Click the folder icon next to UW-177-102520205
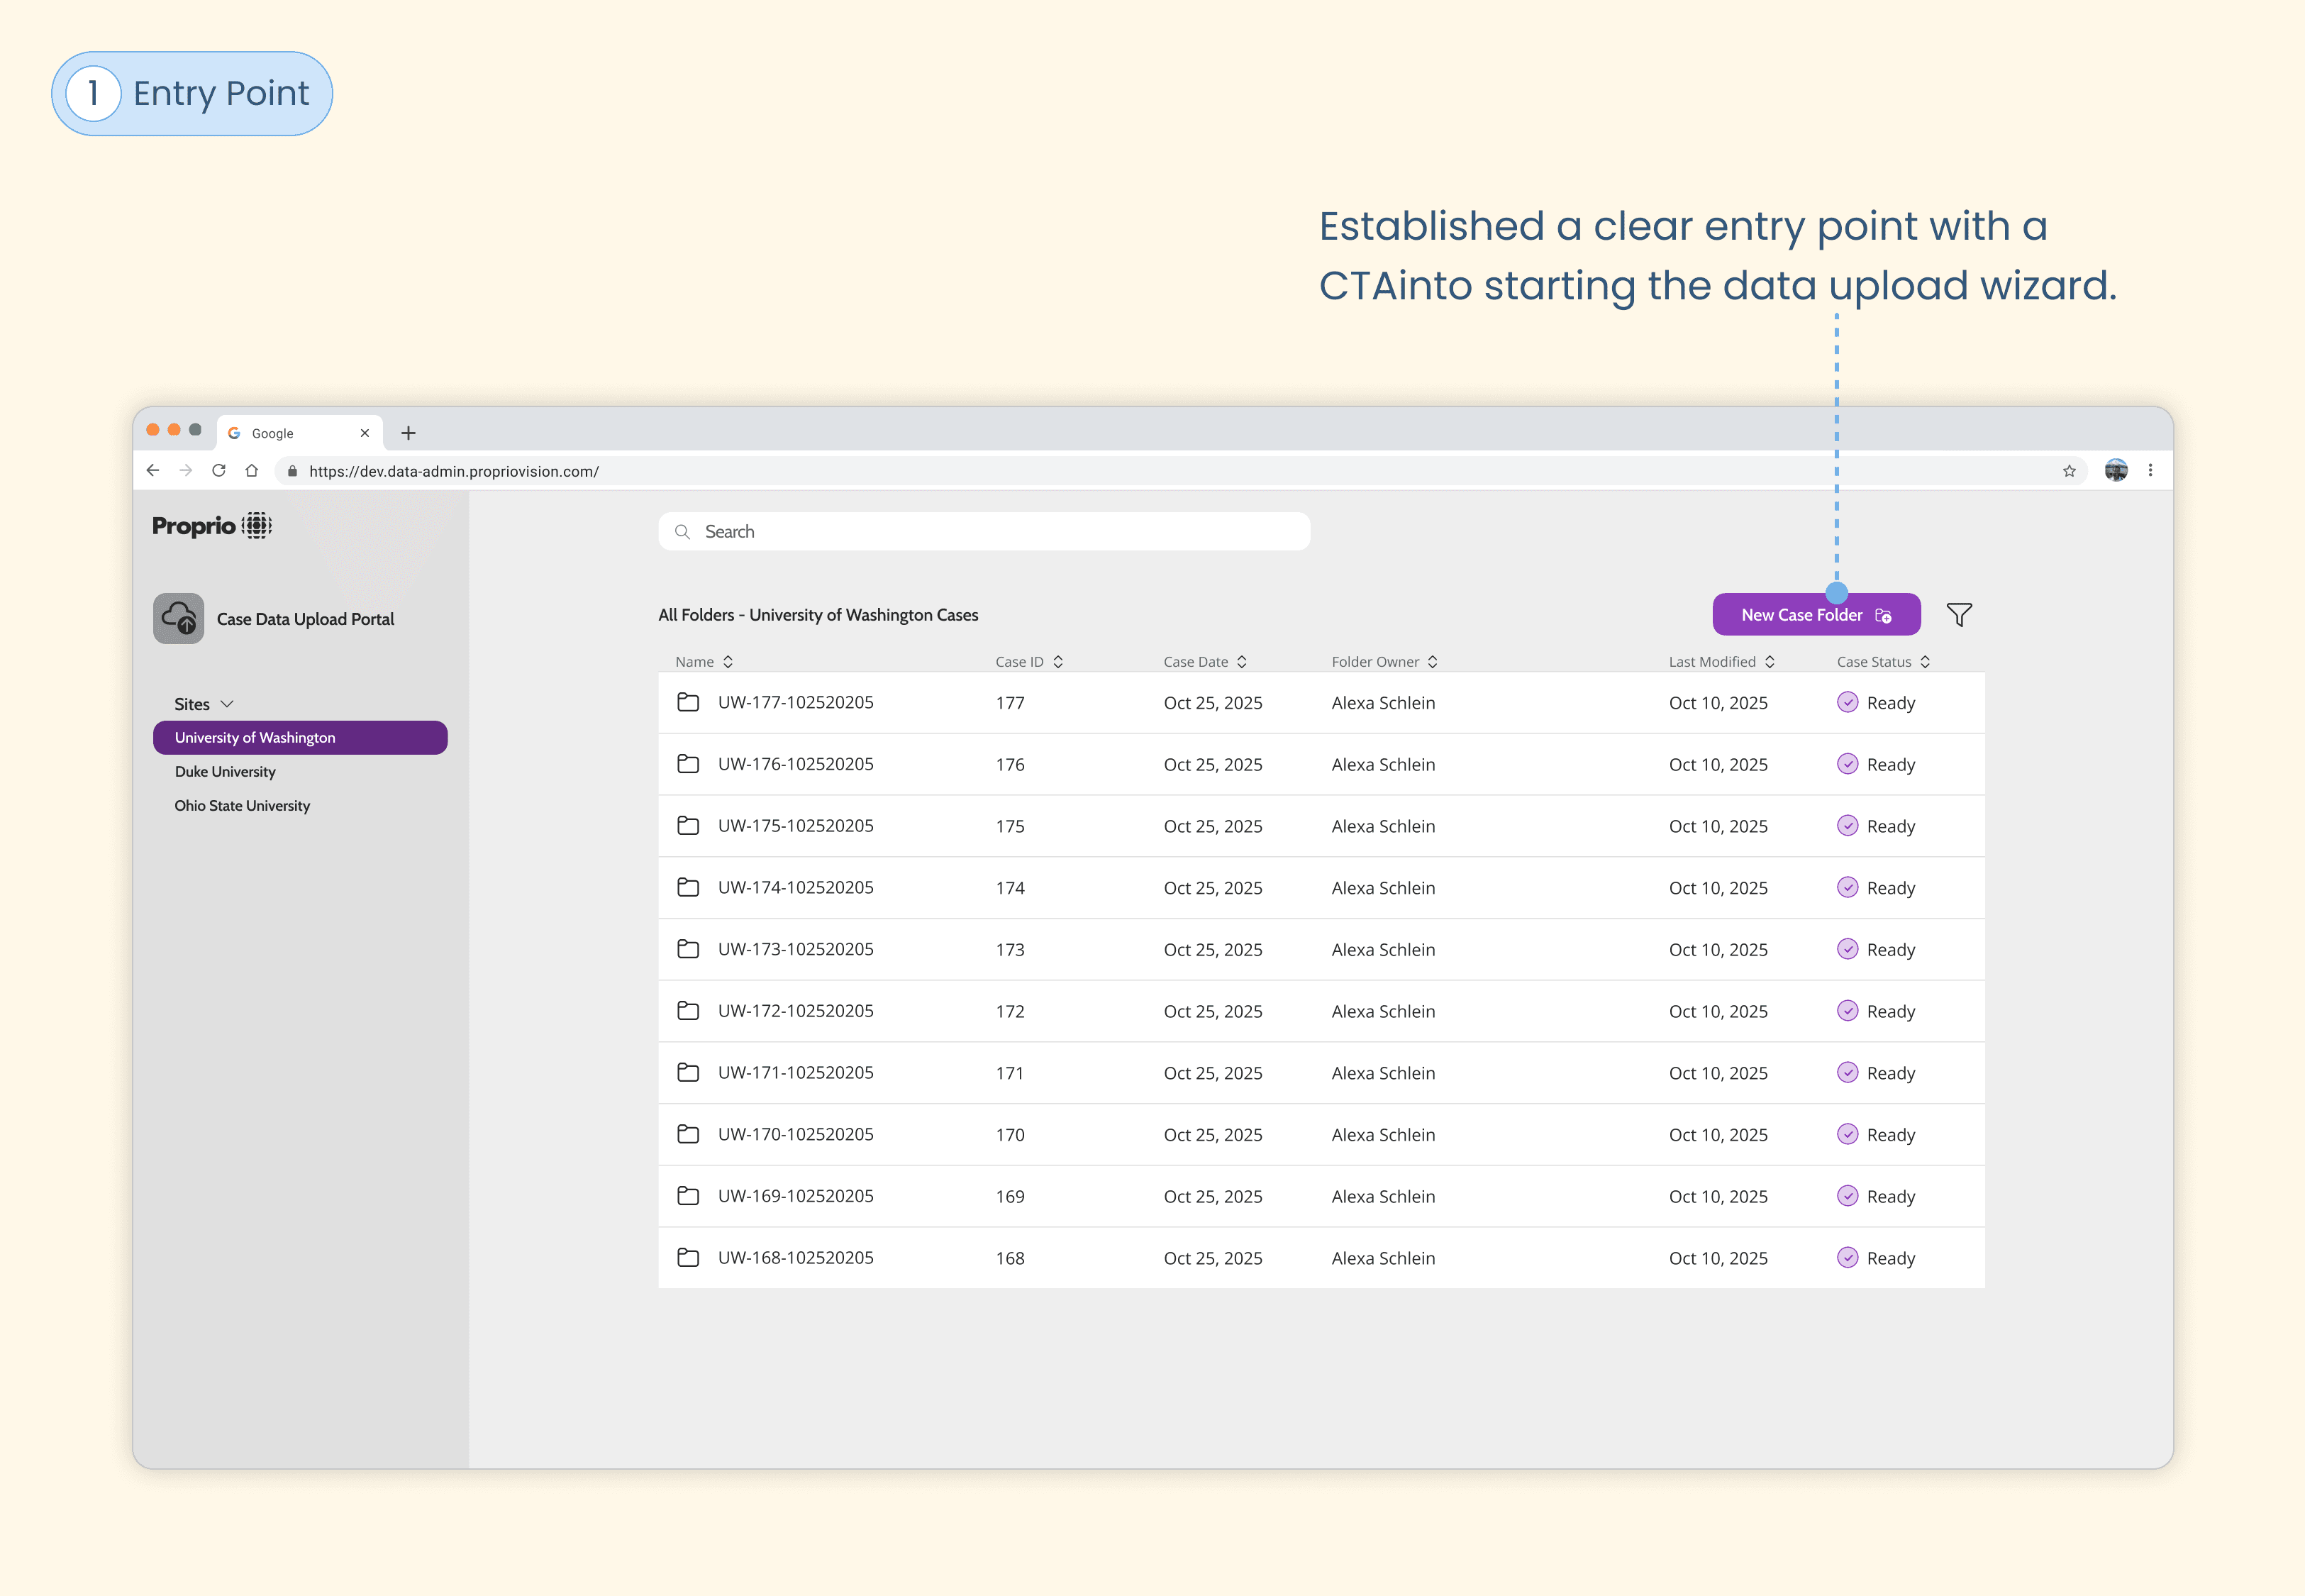Viewport: 2305px width, 1596px height. coord(688,702)
